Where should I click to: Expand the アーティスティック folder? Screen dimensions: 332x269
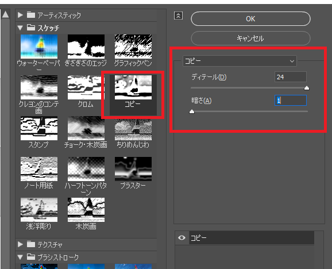click(20, 15)
